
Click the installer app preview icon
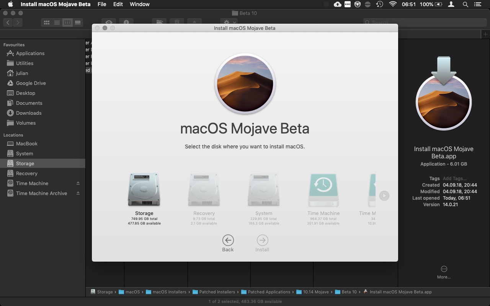(x=444, y=93)
